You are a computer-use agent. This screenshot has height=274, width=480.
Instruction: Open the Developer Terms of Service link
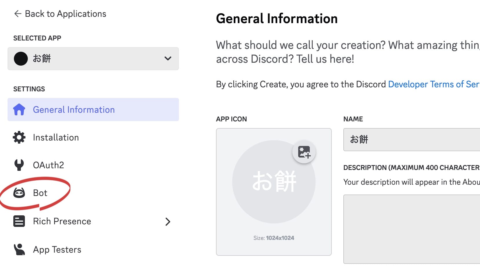click(x=434, y=84)
